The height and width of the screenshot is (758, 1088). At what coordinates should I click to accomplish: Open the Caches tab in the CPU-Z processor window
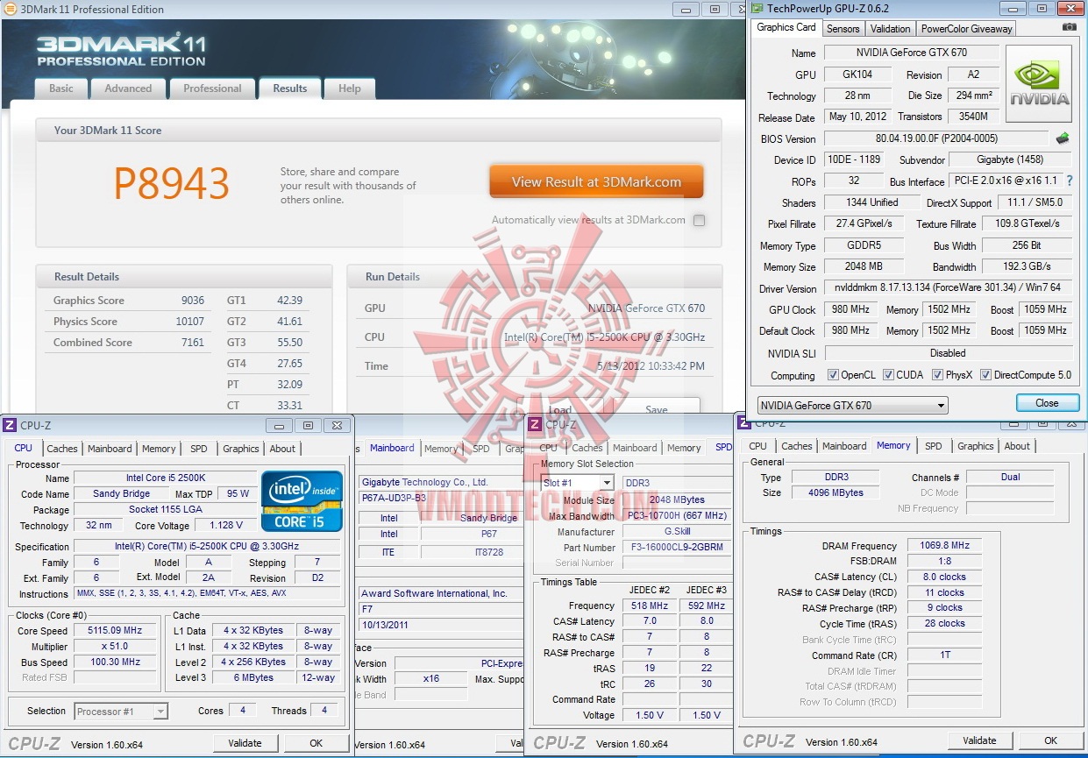click(x=62, y=449)
